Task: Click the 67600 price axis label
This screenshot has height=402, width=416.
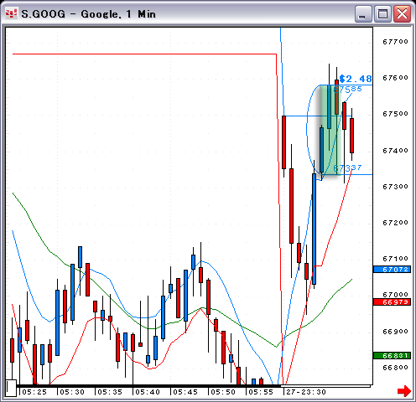Action: 395,78
